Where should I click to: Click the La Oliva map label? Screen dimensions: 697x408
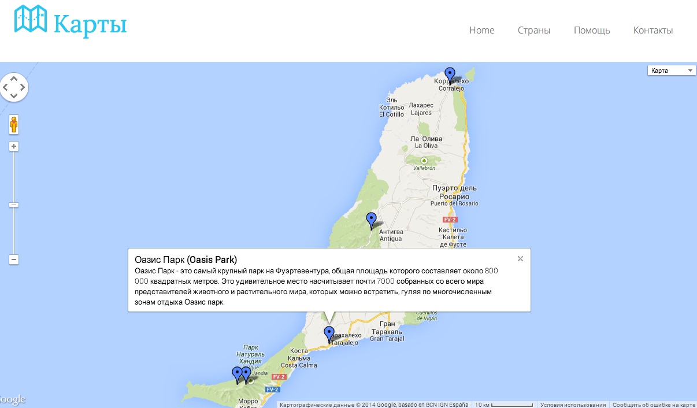point(426,146)
